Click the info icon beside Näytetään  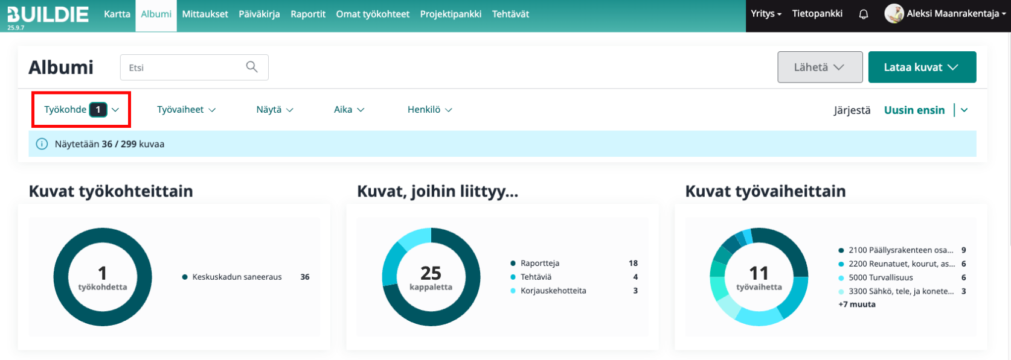point(42,144)
